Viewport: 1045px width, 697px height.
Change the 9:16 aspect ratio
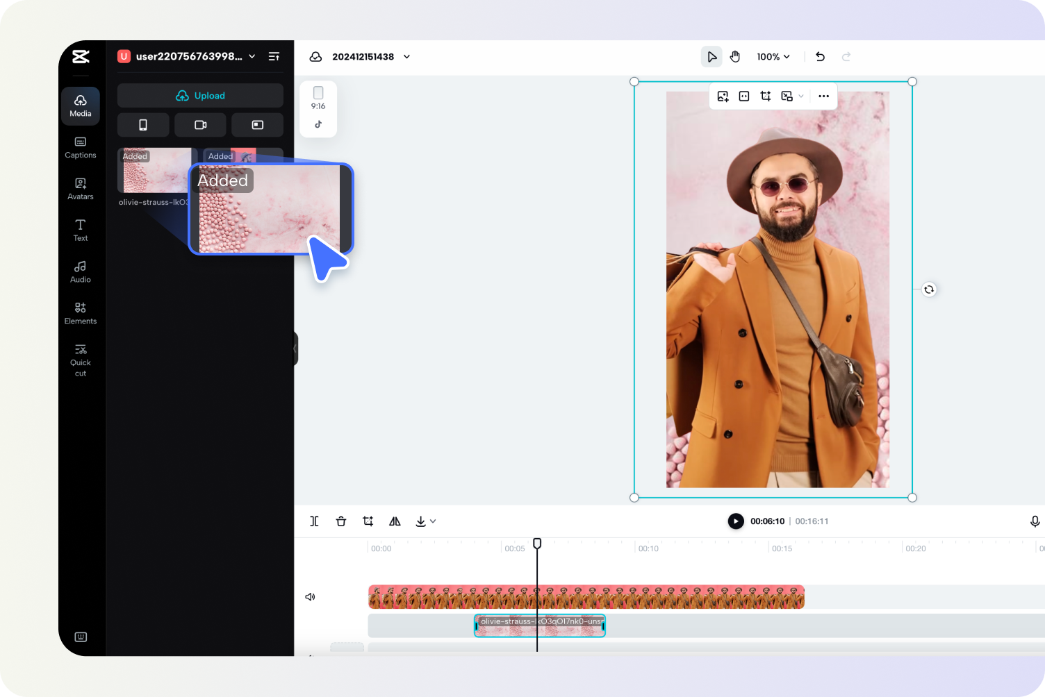pos(318,98)
